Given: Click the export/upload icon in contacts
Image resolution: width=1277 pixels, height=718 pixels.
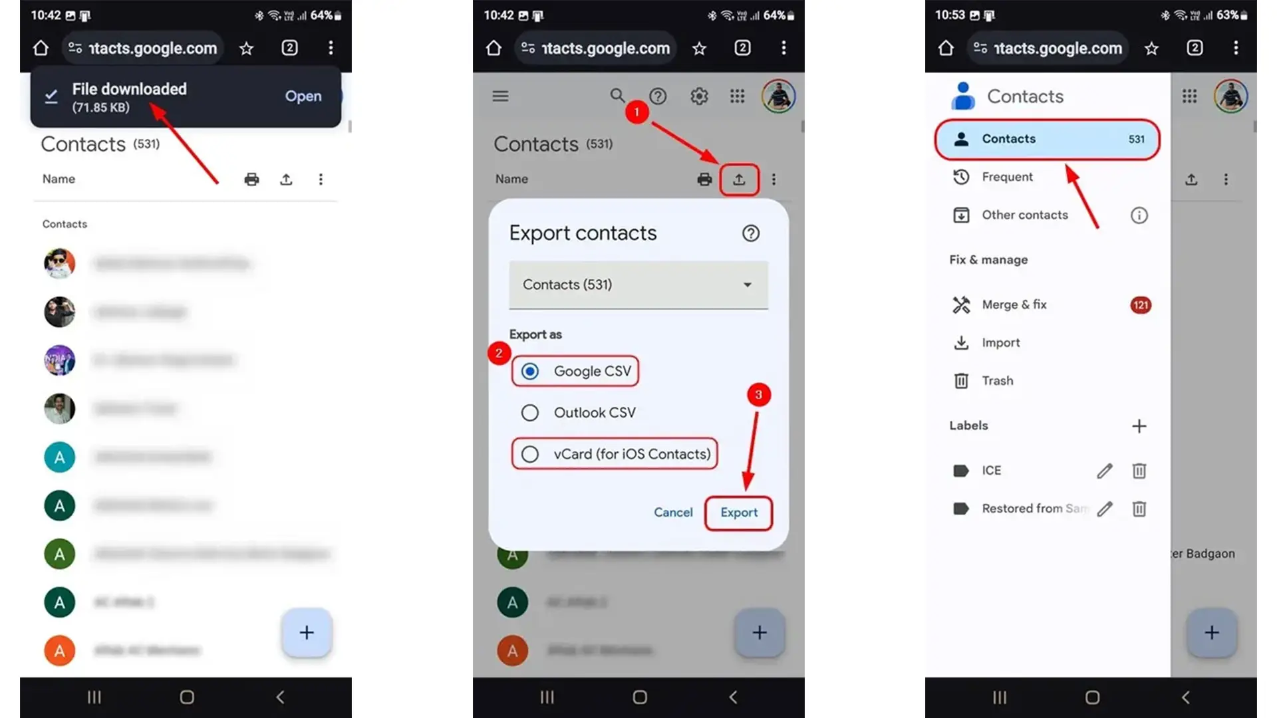Looking at the screenshot, I should coord(740,179).
